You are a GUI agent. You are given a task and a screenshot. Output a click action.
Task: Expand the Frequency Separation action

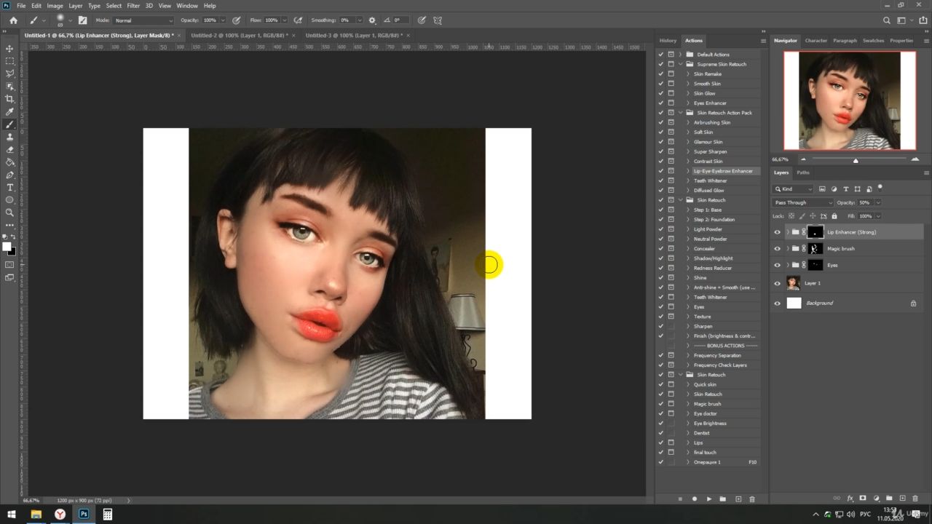(688, 355)
